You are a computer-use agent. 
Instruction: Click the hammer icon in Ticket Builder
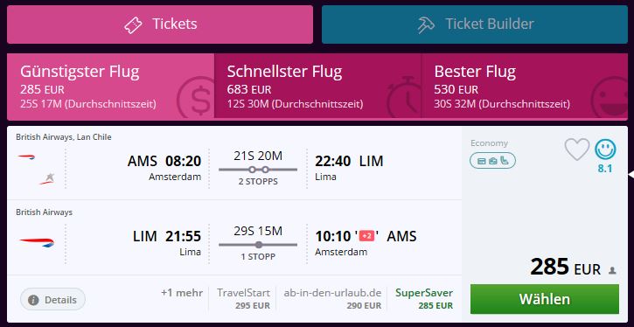(426, 24)
